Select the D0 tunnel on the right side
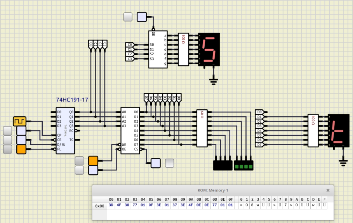This screenshot has height=223, width=353. (259, 112)
